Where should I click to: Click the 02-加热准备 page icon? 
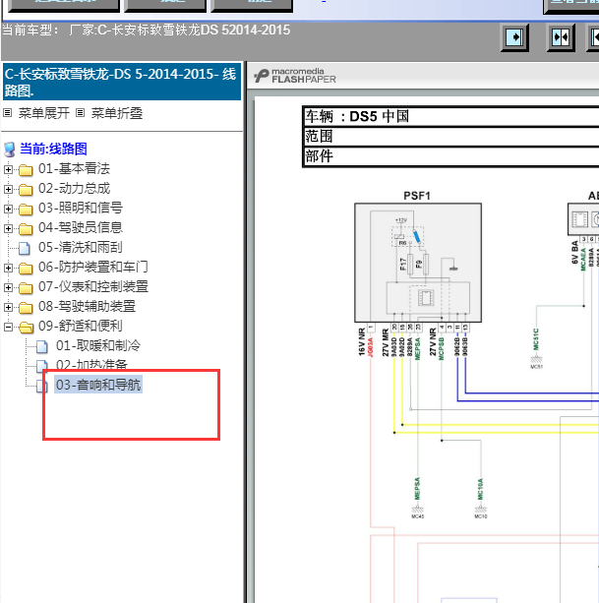[42, 366]
